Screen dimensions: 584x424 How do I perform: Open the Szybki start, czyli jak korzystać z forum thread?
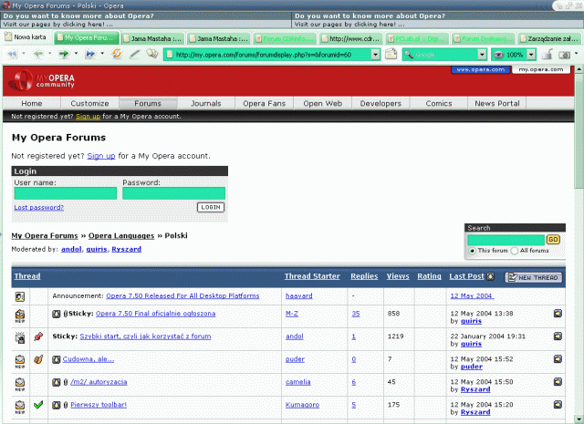(x=145, y=336)
